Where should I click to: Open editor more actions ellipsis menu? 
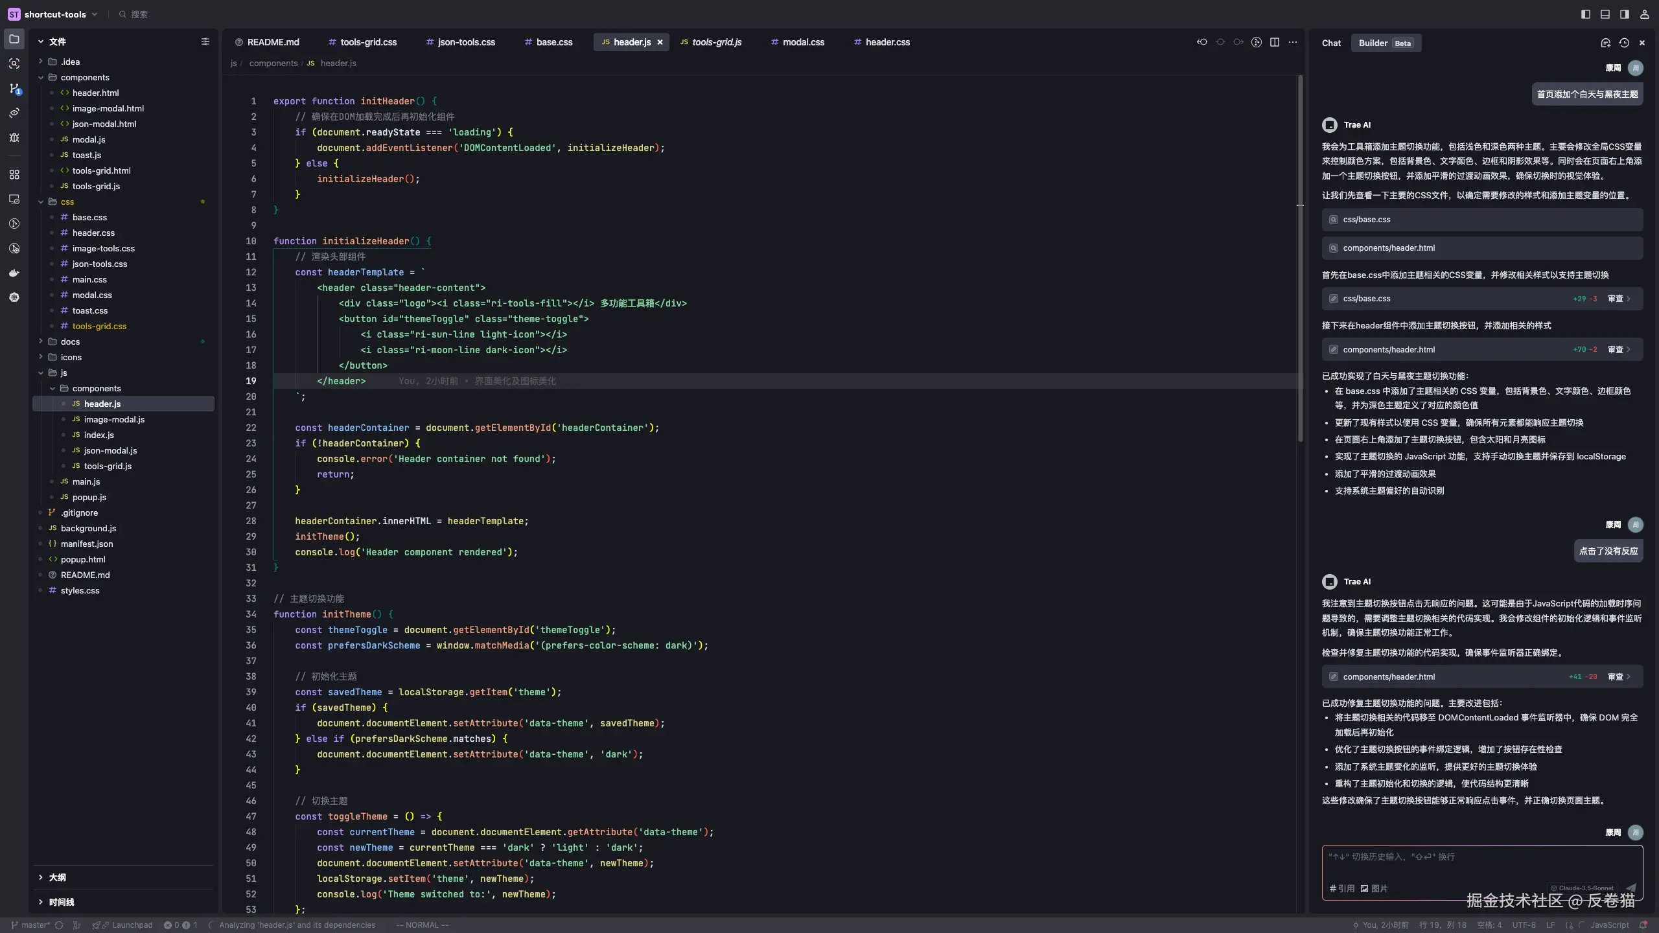1293,42
